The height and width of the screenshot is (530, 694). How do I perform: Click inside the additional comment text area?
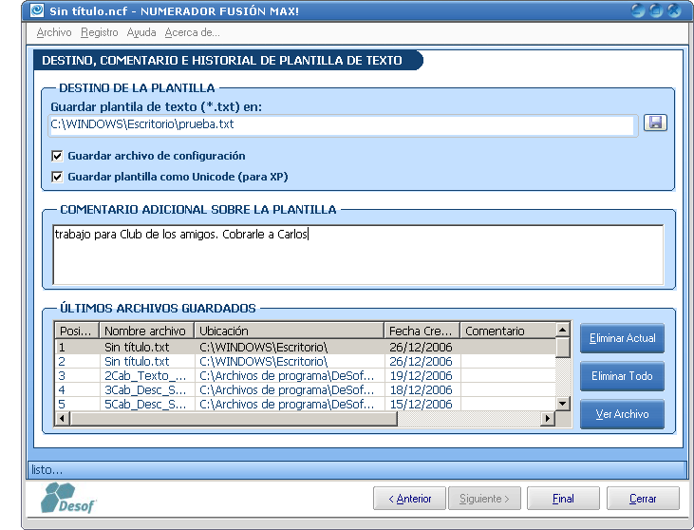click(x=358, y=256)
